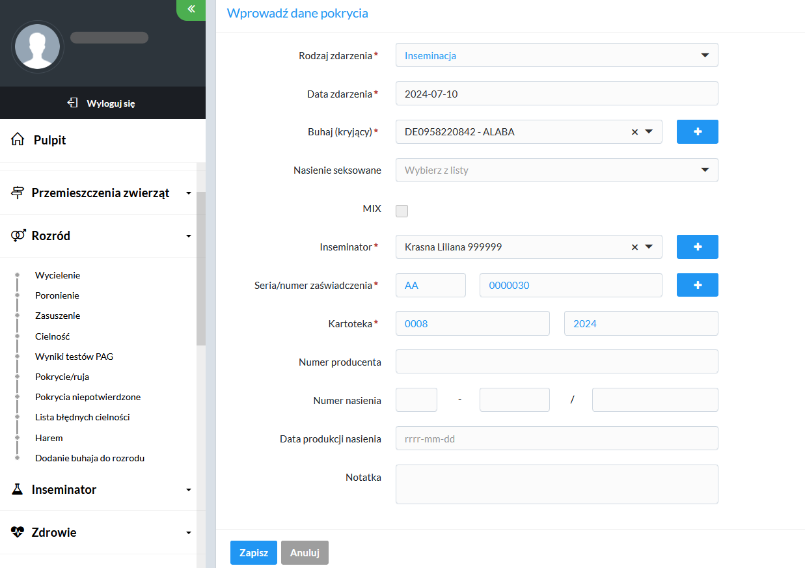Viewport: 805px width, 568px height.
Task: Click the Wprowadź dane pokrycia heading
Action: coord(297,13)
